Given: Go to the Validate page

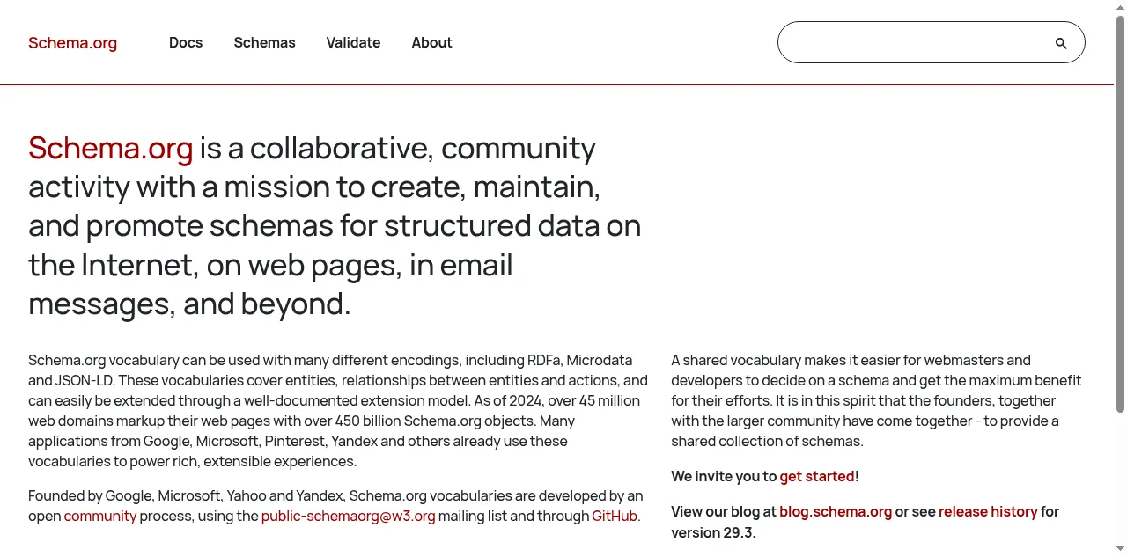Looking at the screenshot, I should coord(353,42).
